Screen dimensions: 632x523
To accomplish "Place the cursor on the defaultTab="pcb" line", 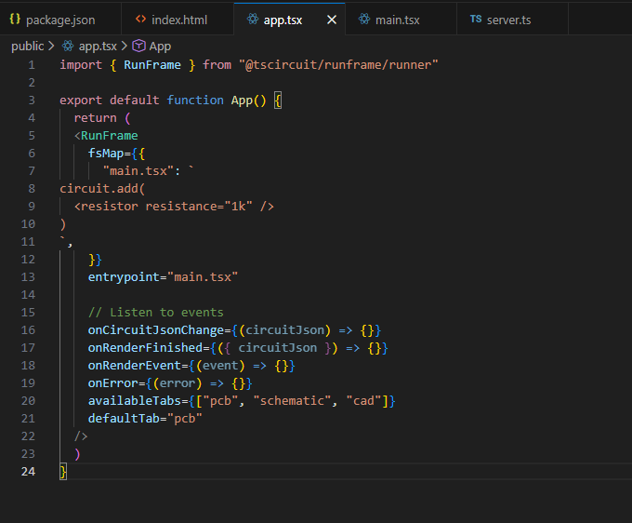I will click(145, 418).
